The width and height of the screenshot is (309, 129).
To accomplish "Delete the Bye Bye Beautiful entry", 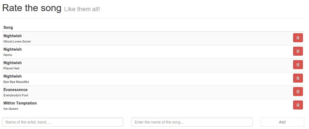I will click(x=298, y=78).
